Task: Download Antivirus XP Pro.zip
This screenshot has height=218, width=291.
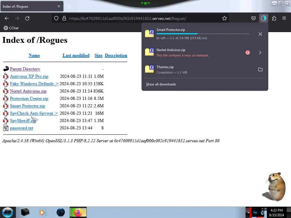Action: click(29, 76)
